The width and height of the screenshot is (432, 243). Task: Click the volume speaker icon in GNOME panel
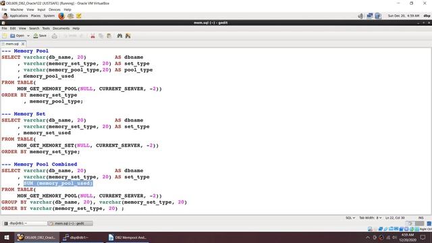point(360,16)
